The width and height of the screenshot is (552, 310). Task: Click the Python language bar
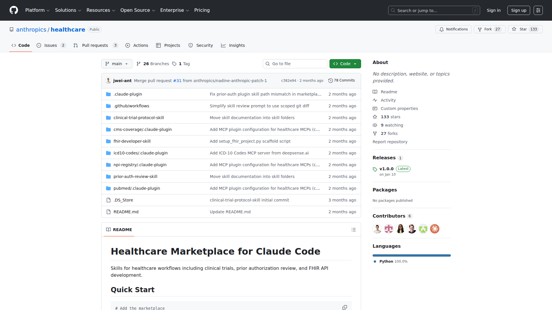(411, 255)
